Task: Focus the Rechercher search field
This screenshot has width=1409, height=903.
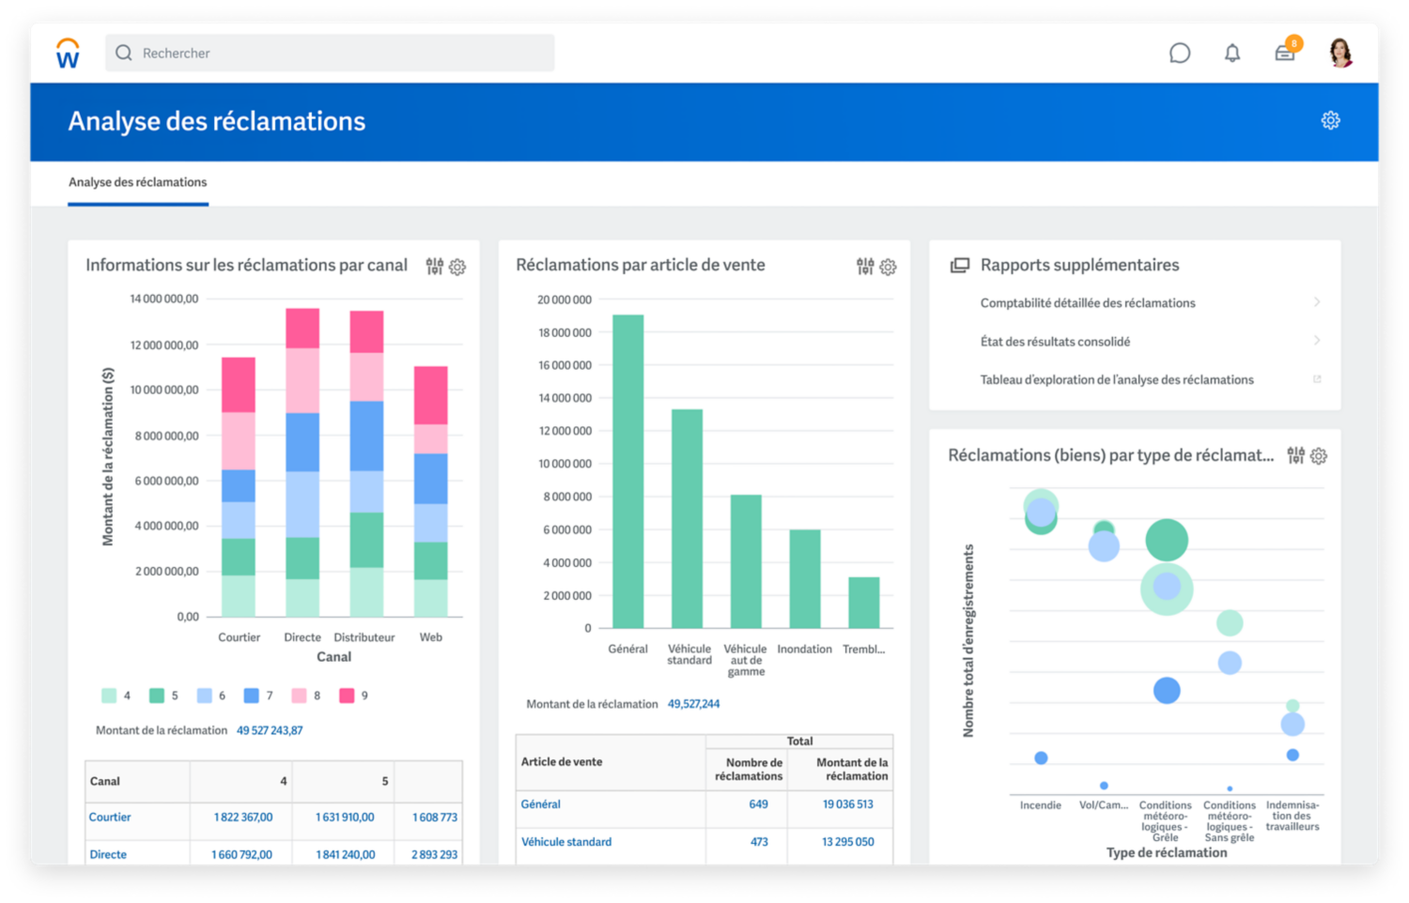Action: 330,54
